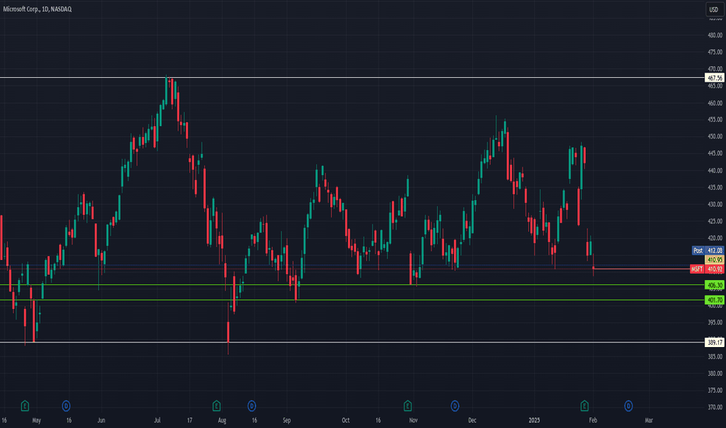Select the 401.70 green line price label

pyautogui.click(x=714, y=300)
